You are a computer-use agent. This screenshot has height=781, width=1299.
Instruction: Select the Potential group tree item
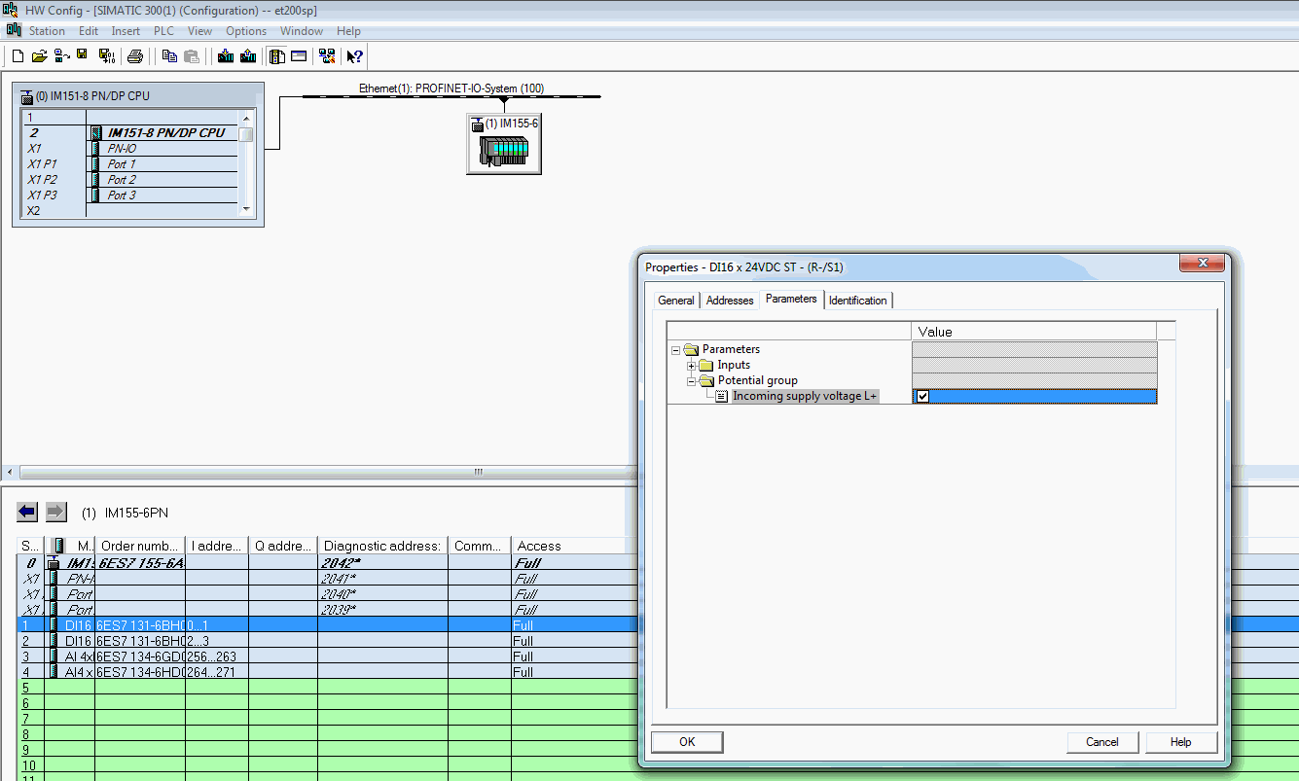(x=757, y=380)
